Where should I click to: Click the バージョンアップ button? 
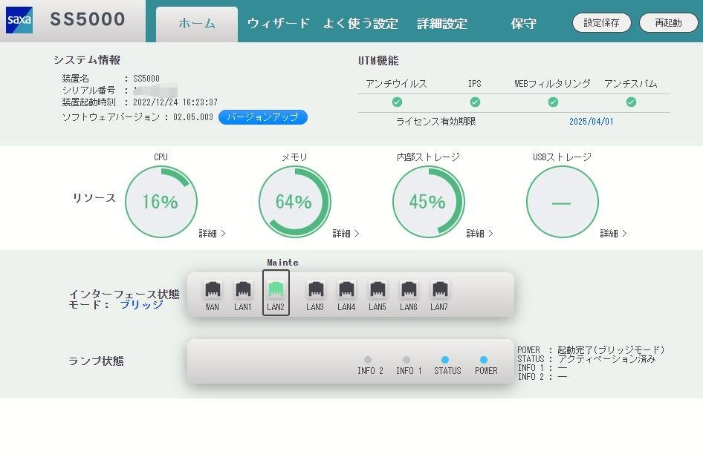pyautogui.click(x=262, y=117)
